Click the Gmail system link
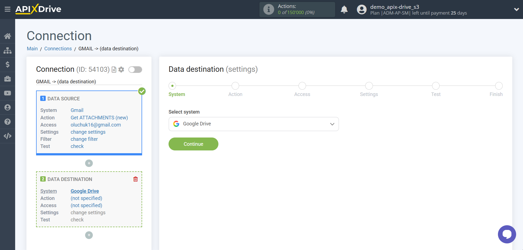 77,110
